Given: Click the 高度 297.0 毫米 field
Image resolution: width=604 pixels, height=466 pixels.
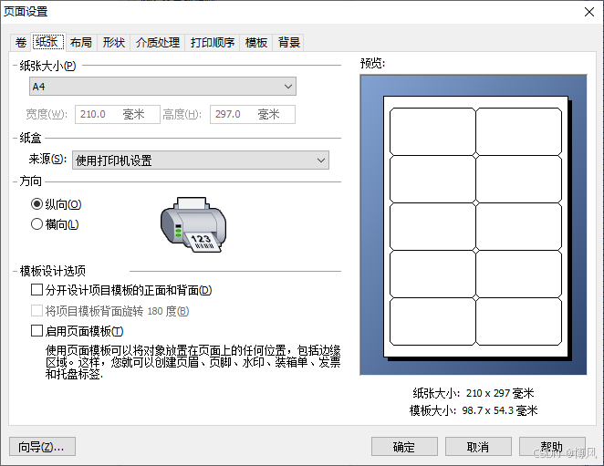Looking at the screenshot, I should tap(253, 114).
